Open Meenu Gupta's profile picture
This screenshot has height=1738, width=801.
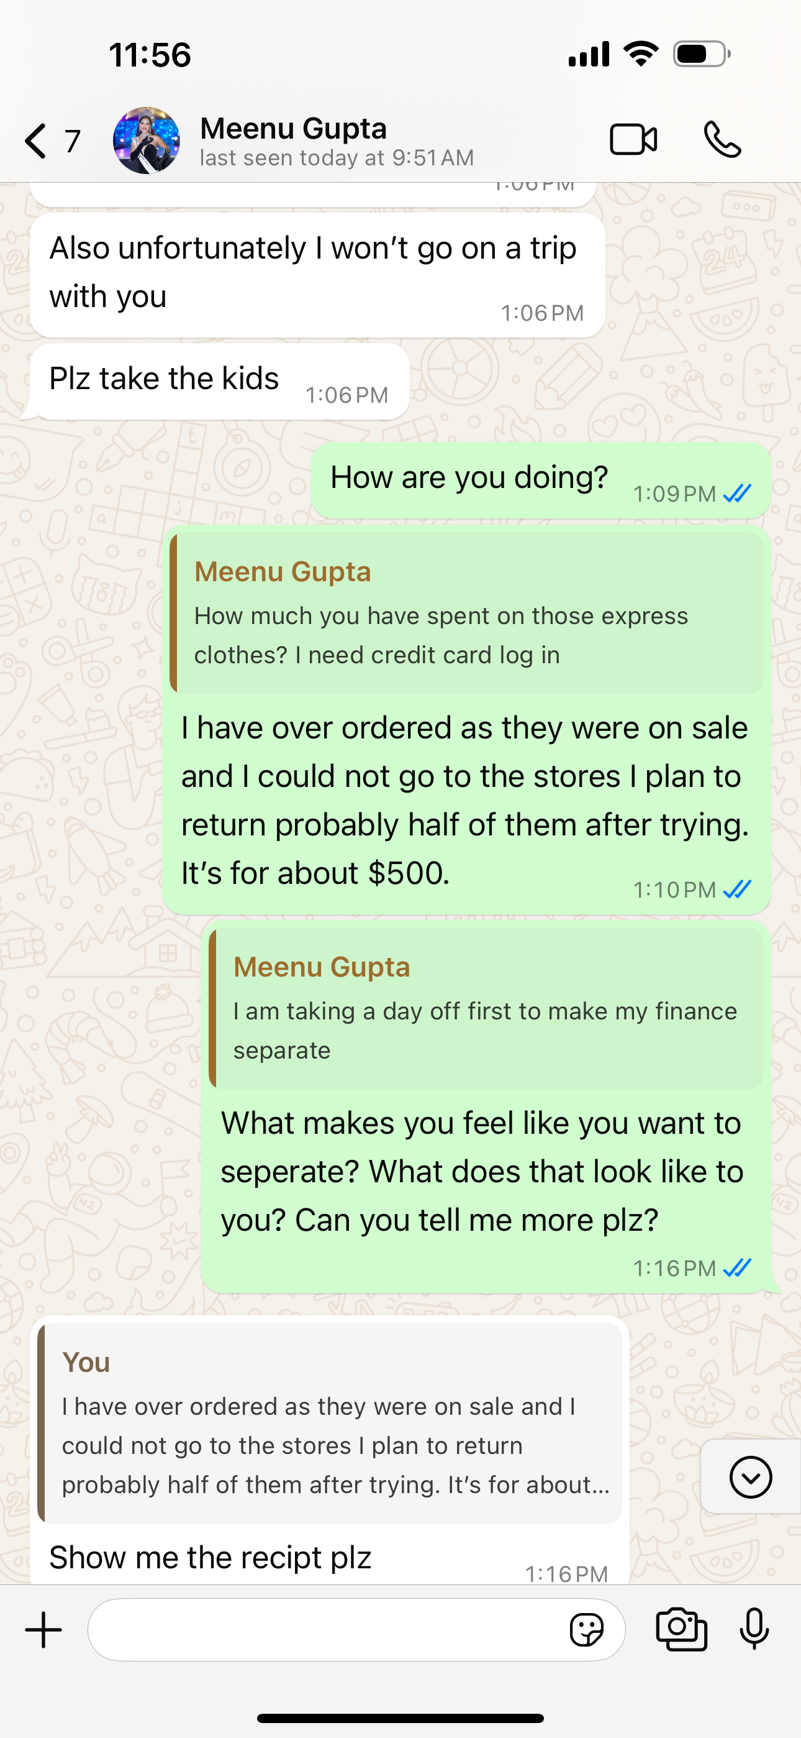pos(147,140)
